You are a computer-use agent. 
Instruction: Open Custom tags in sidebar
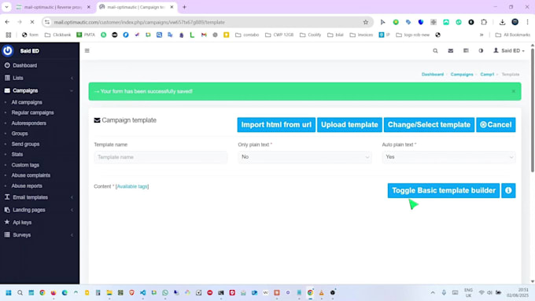25,165
